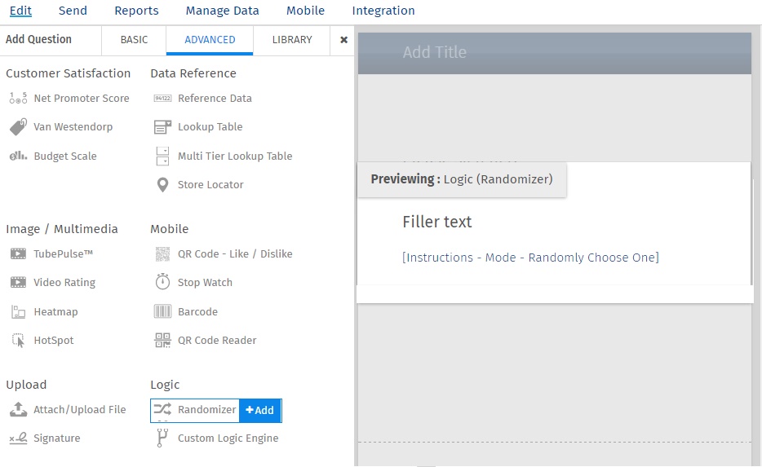Open the LIBRARY tab

(292, 40)
